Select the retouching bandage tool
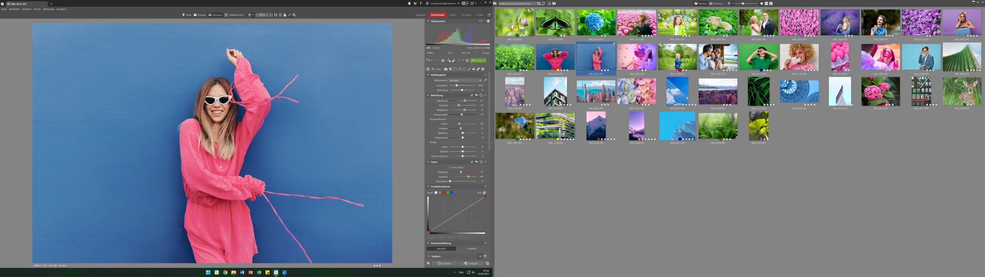The width and height of the screenshot is (985, 277). (x=478, y=69)
